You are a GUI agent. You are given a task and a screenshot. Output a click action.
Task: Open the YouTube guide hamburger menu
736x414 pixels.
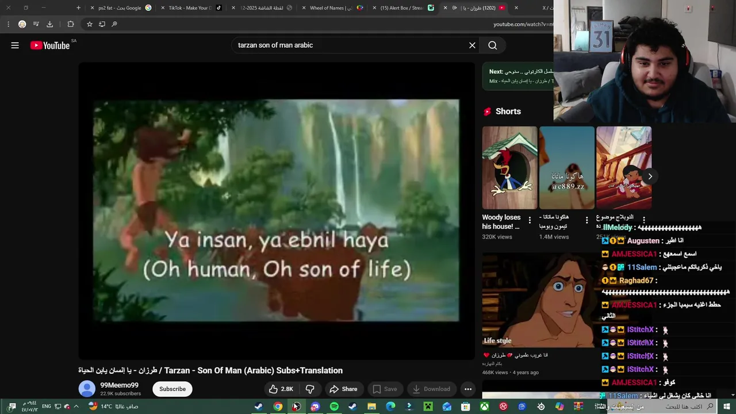(15, 45)
